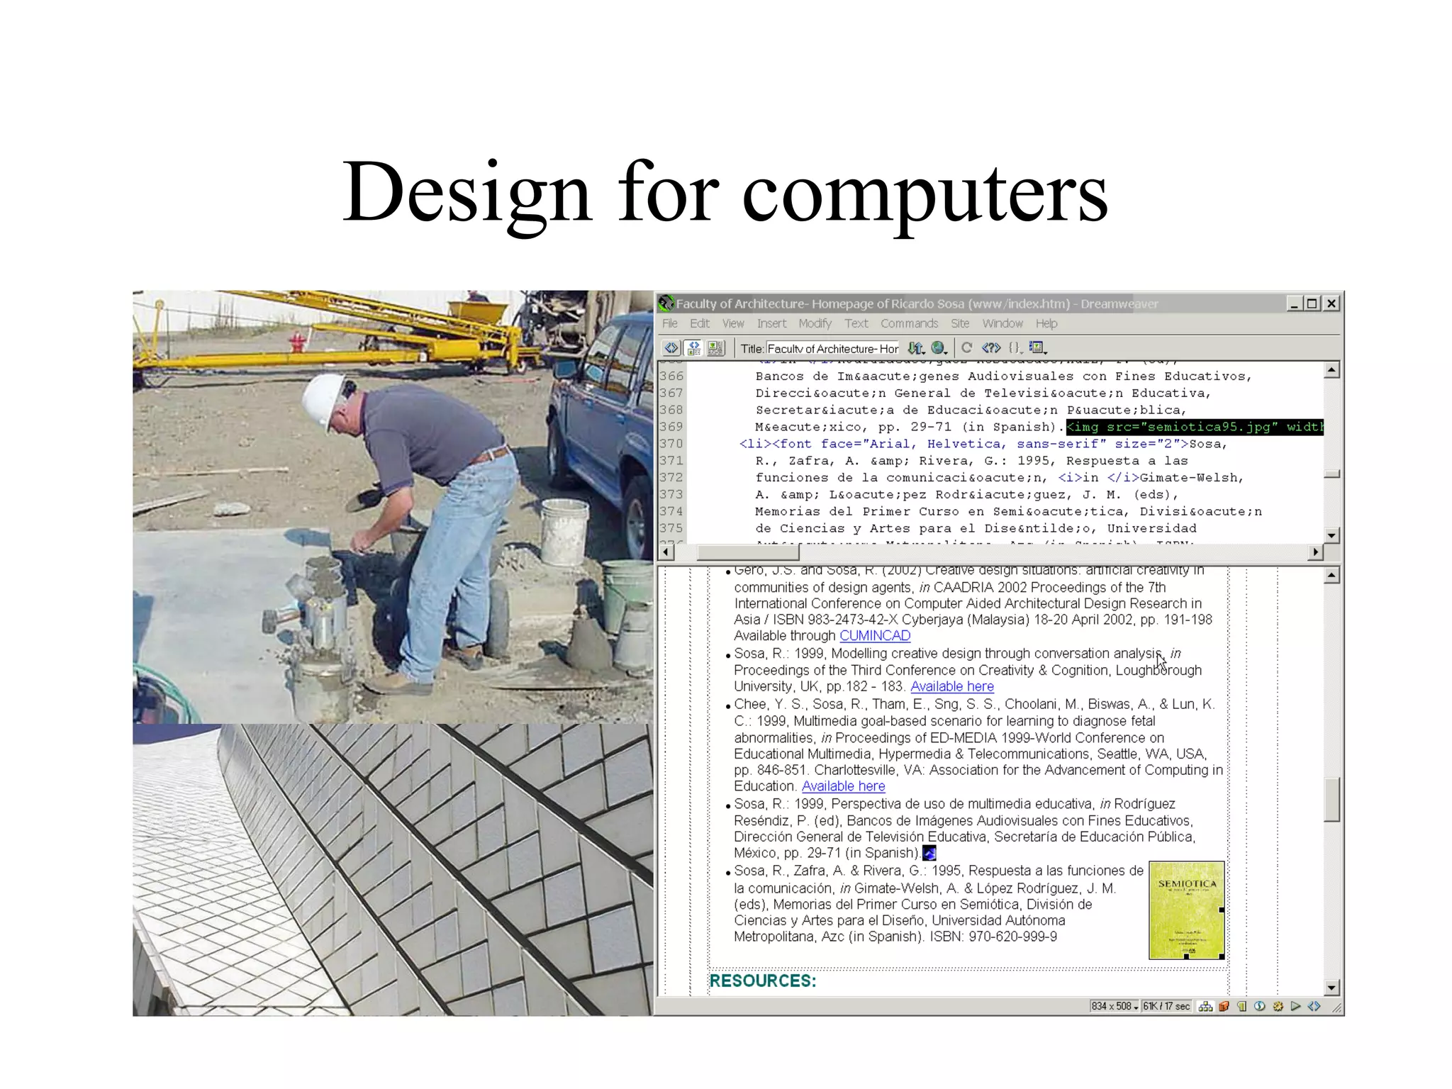The height and width of the screenshot is (1089, 1452).
Task: Switch to Show Design View button
Action: click(x=716, y=347)
